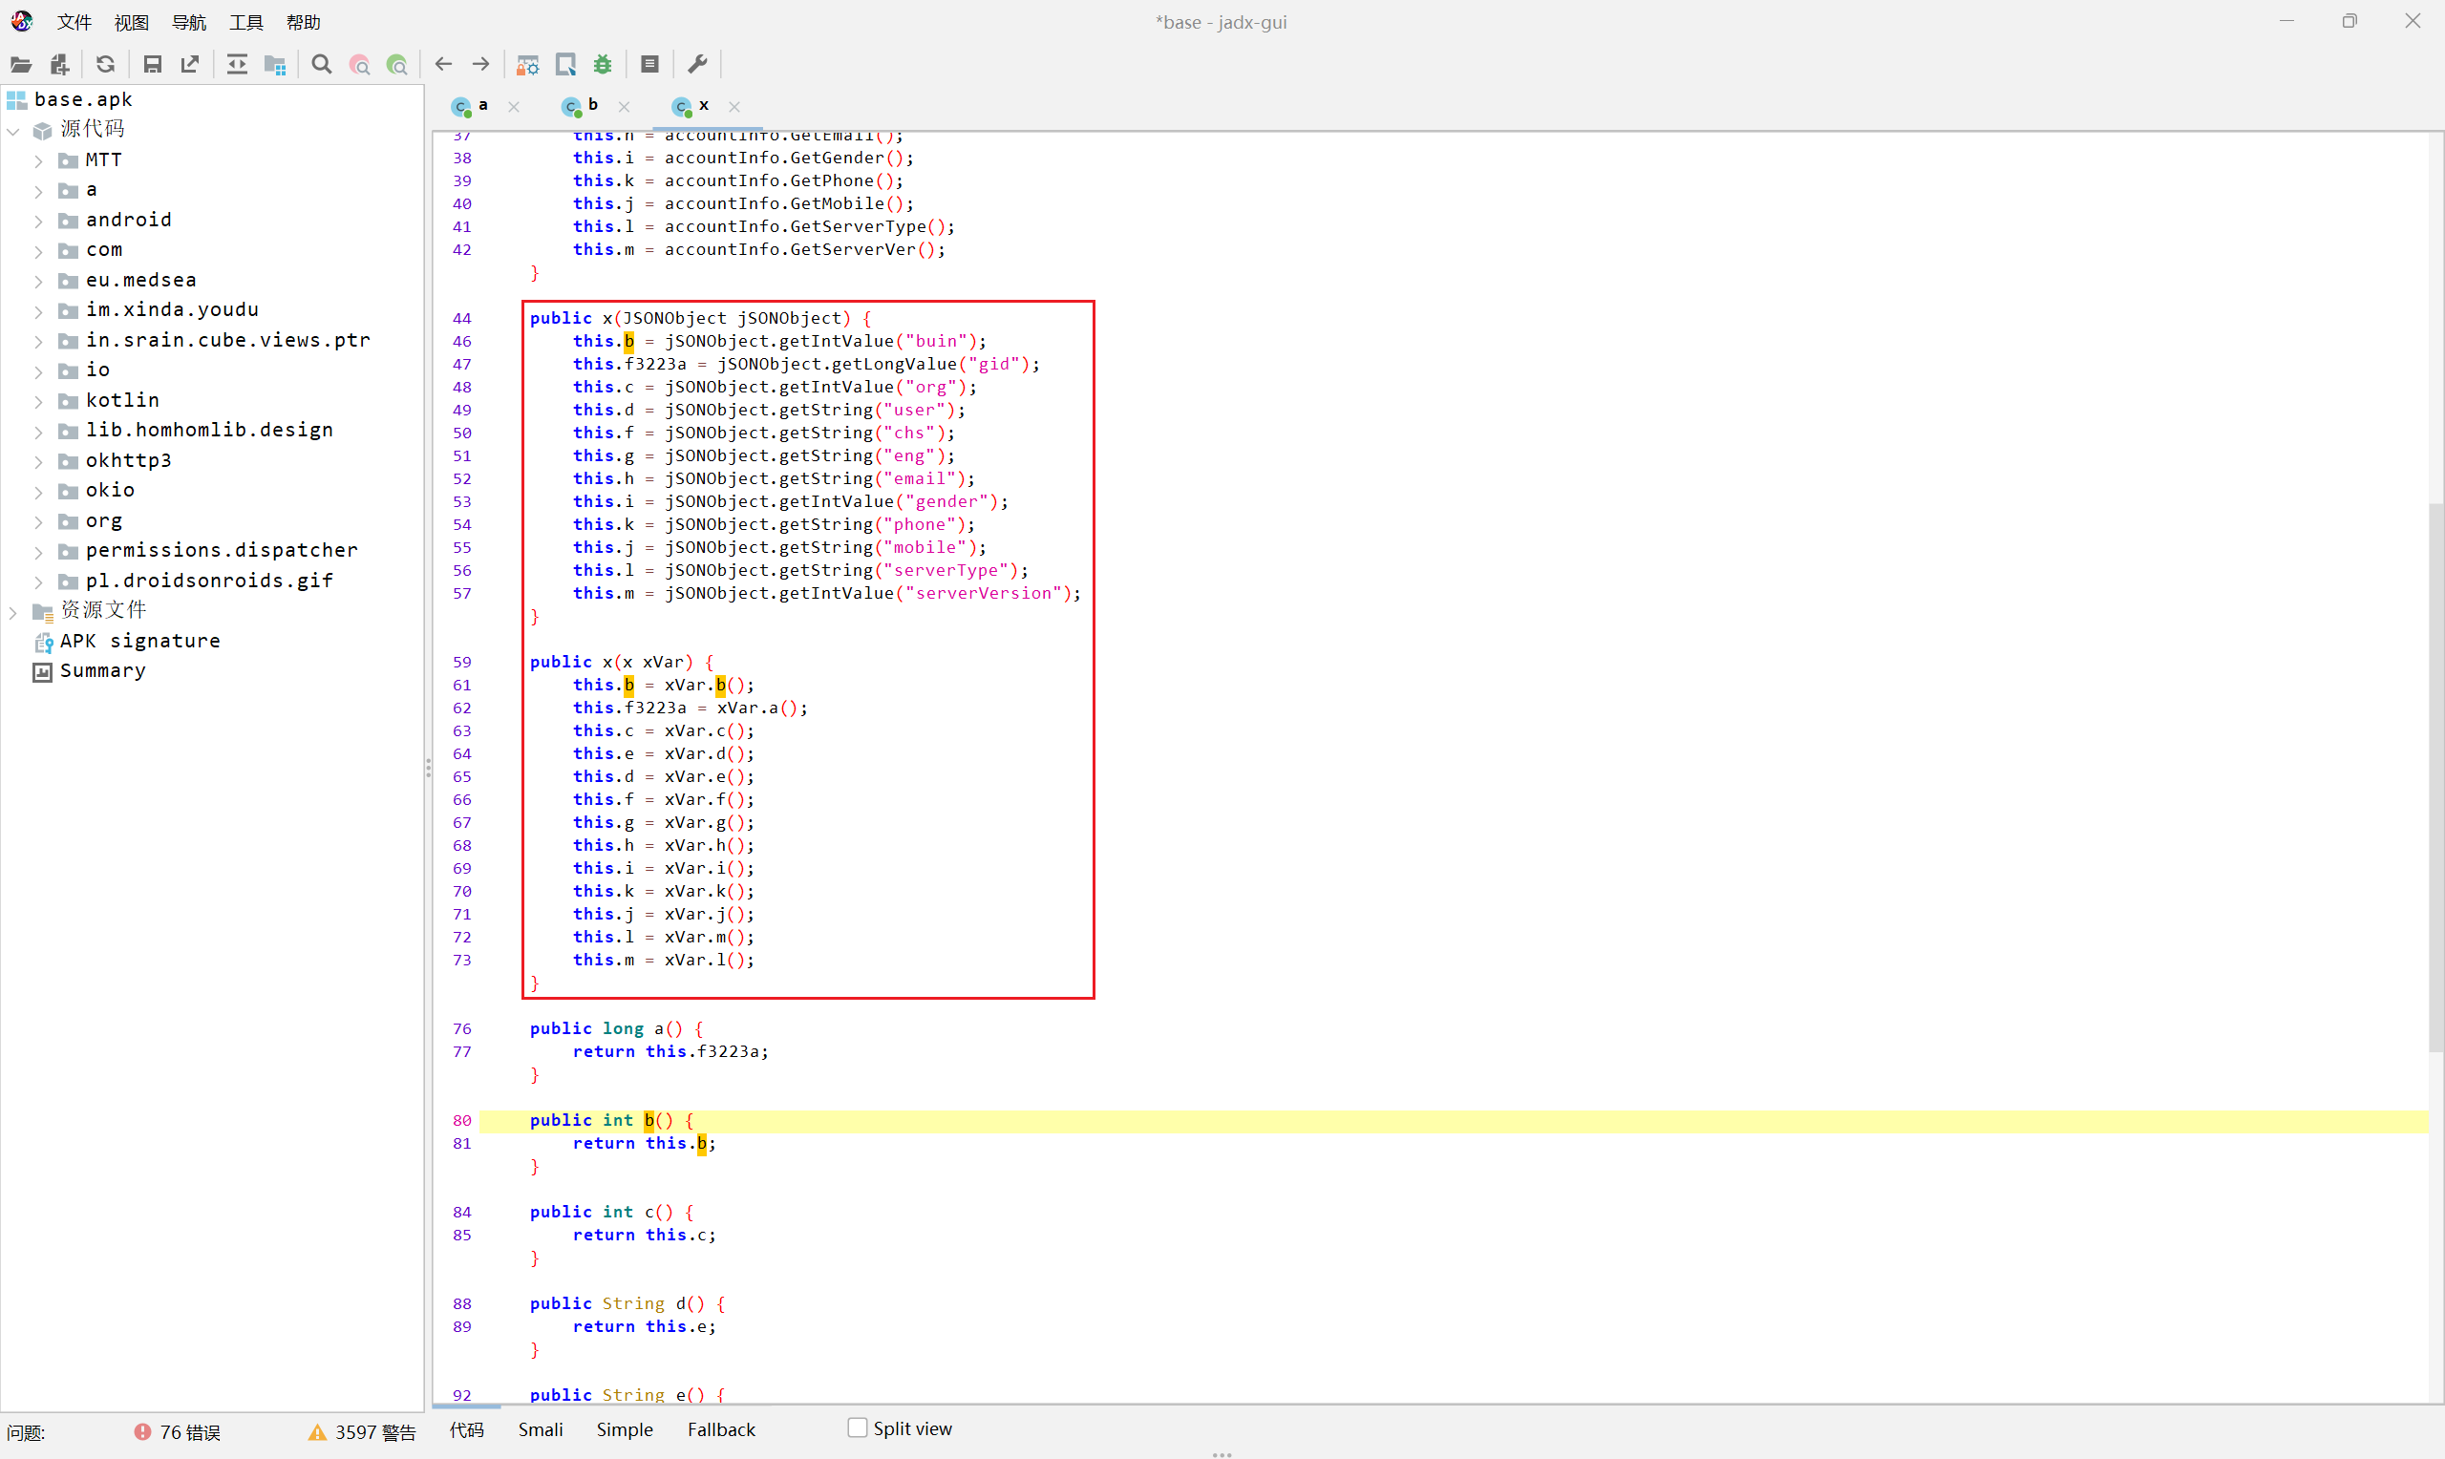Screen dimensions: 2445x1459
Task: Expand the kotlin package
Action: [x=38, y=401]
